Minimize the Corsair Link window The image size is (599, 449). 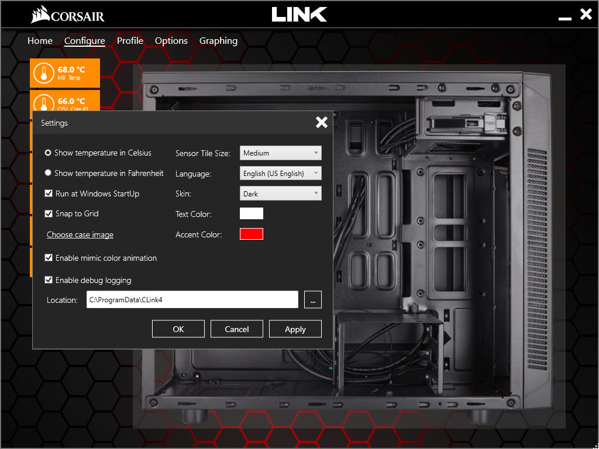(565, 18)
